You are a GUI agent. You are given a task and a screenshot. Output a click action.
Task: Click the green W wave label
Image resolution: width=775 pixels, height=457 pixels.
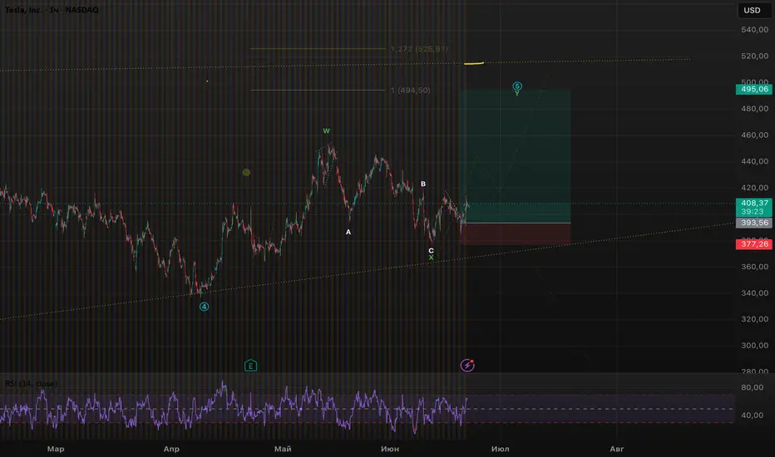click(x=326, y=131)
